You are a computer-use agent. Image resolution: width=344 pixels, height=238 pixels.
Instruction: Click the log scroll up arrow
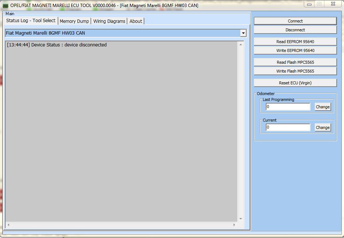241,45
